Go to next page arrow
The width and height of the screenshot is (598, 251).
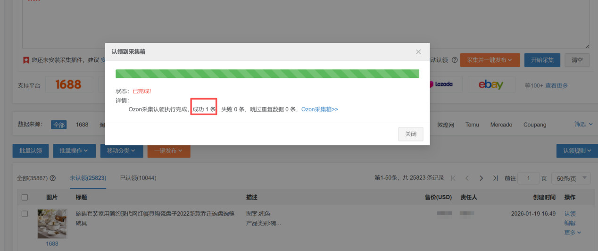tap(481, 178)
